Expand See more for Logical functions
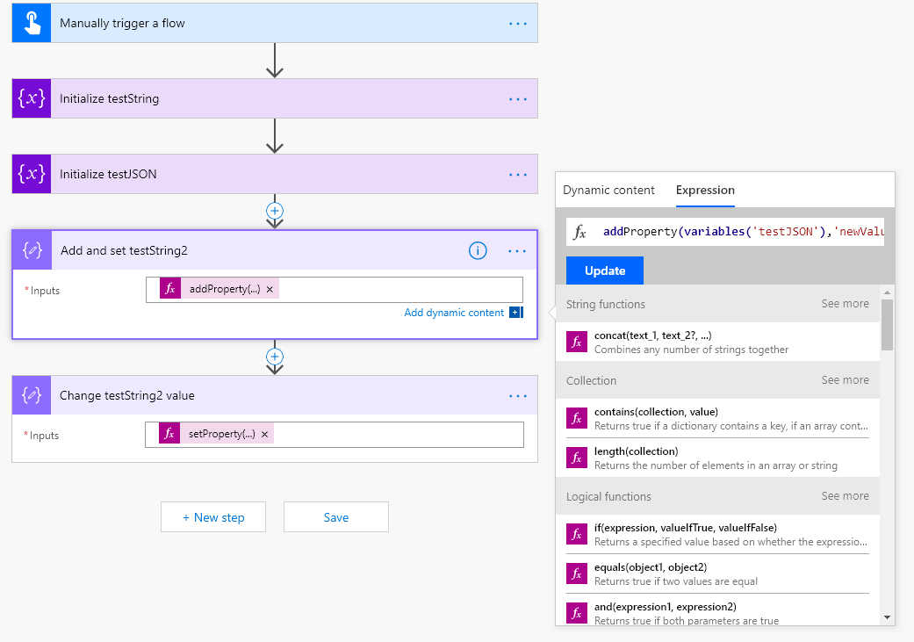Viewport: 914px width, 642px height. [845, 496]
